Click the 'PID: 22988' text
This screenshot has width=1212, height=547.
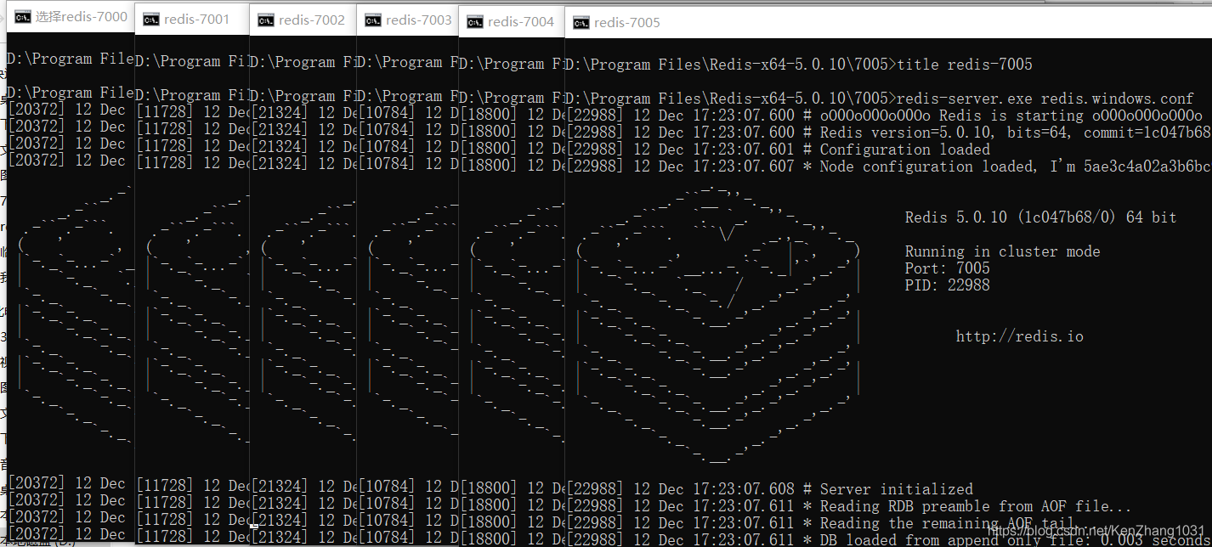[947, 285]
